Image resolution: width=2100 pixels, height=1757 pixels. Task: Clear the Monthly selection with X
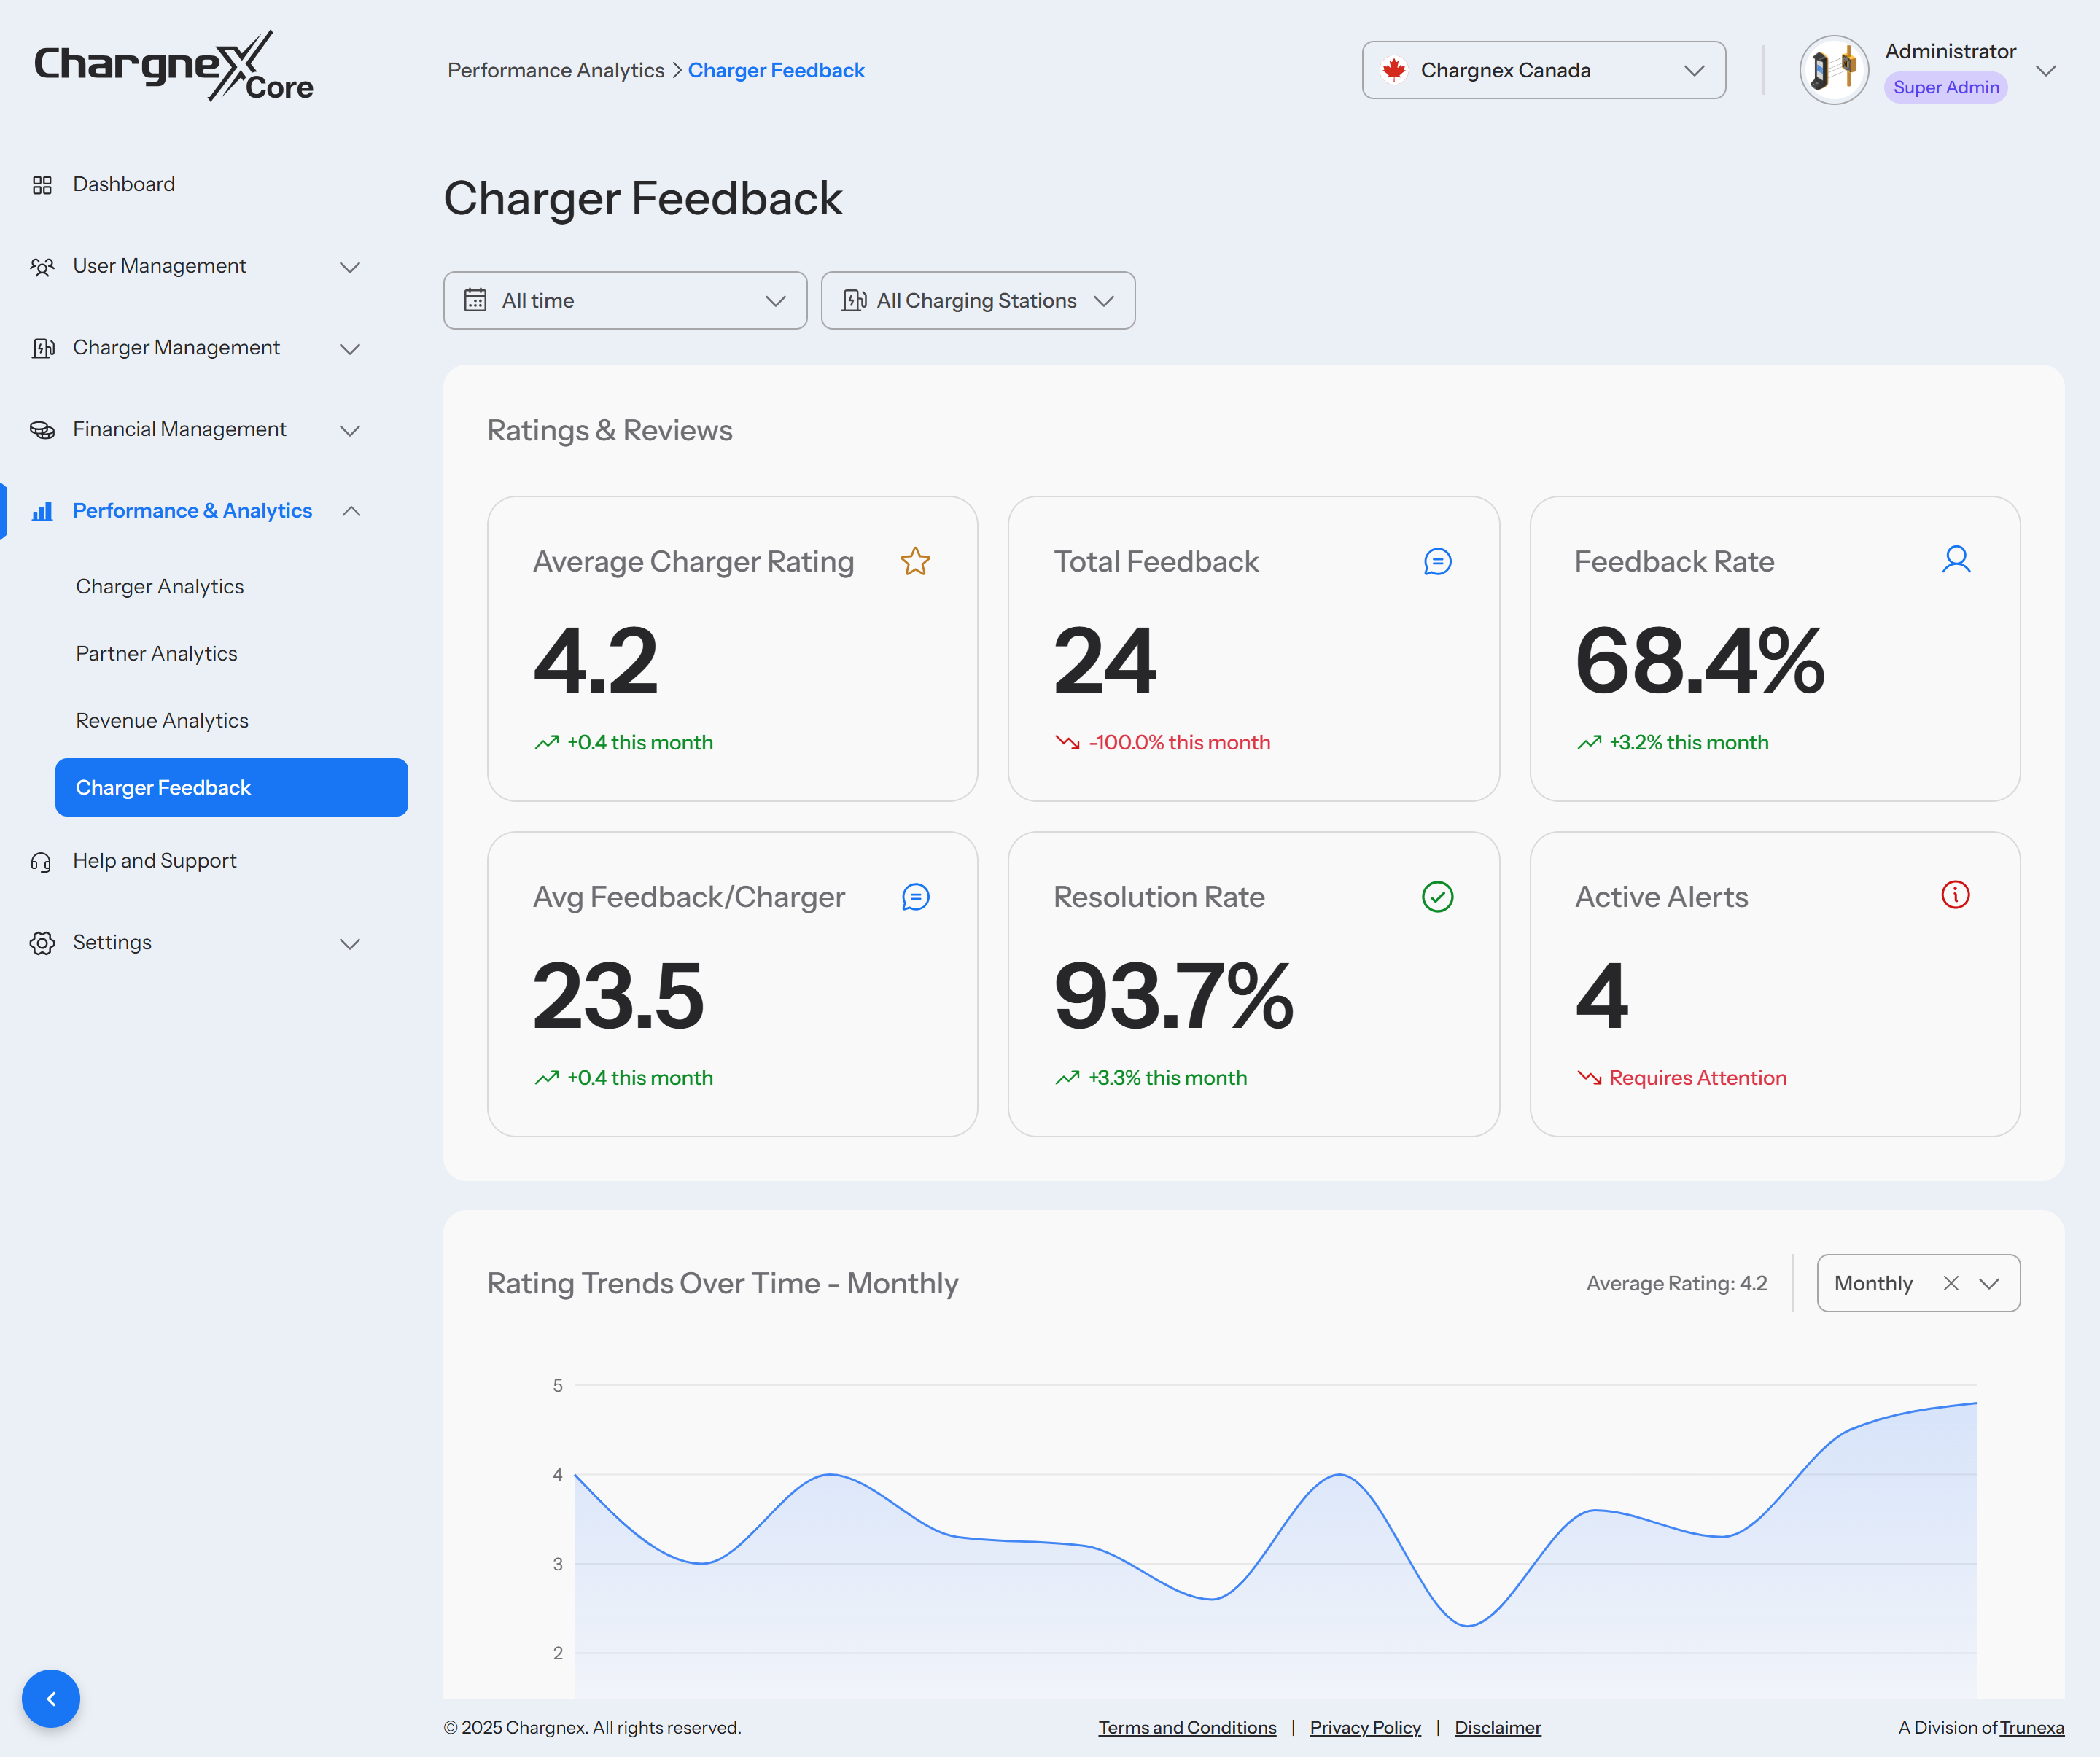1950,1283
